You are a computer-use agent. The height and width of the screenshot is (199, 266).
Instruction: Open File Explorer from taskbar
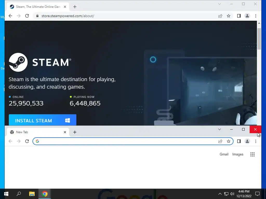32,194
